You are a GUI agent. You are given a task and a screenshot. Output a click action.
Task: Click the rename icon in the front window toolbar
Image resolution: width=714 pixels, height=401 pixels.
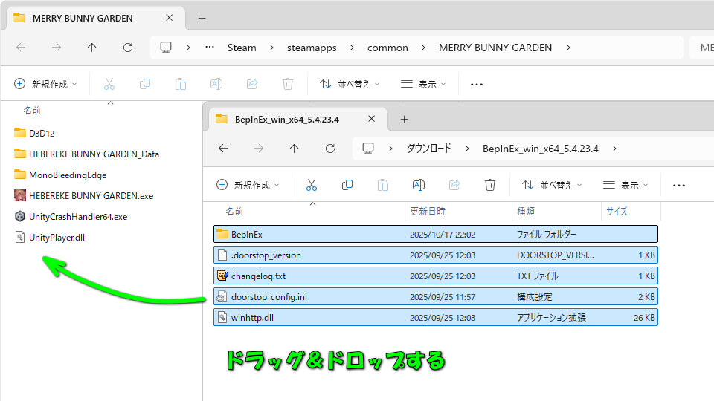[x=419, y=185]
